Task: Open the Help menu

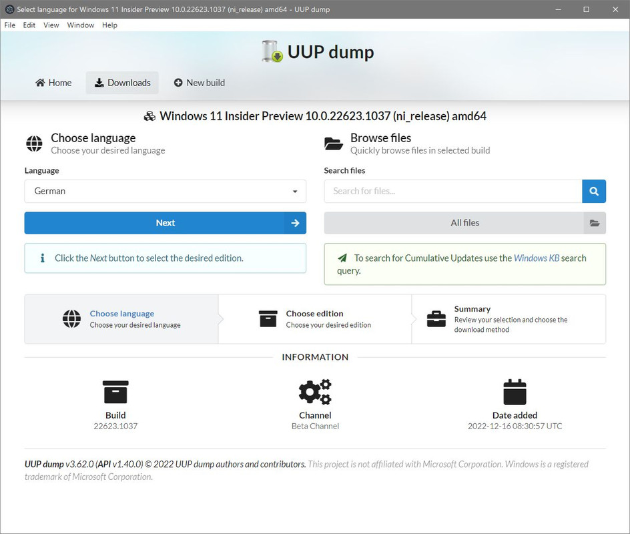Action: (109, 25)
